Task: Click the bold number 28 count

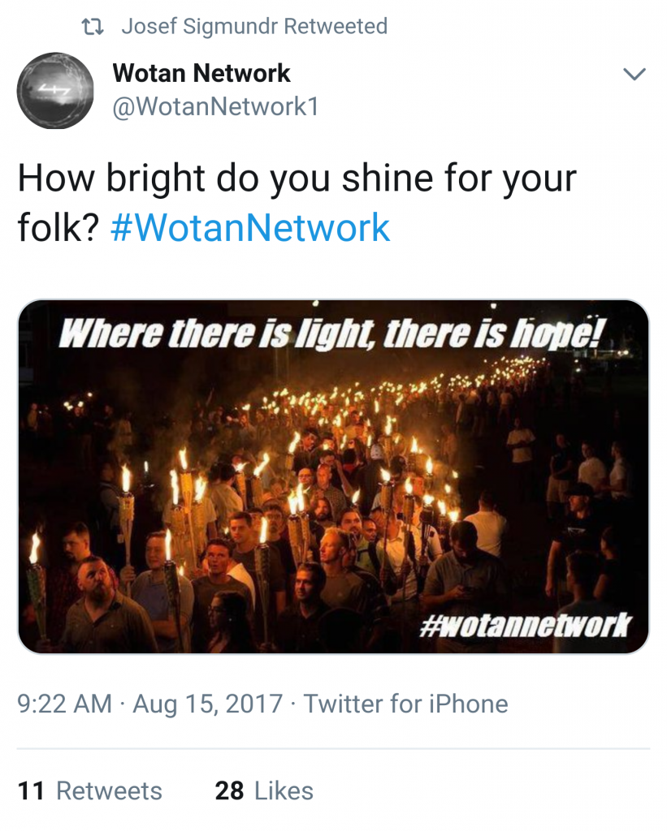Action: click(x=229, y=790)
